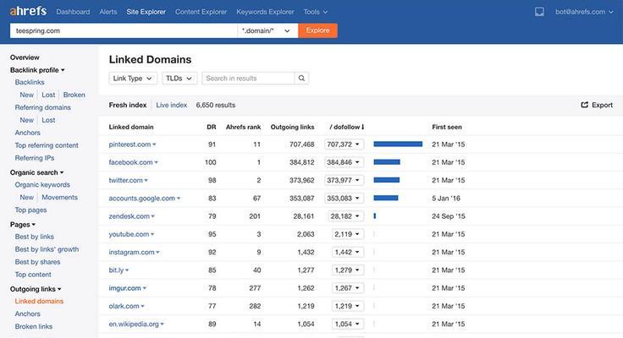Expand the 353,083 dofollow dropdown
This screenshot has width=623, height=338.
point(344,198)
